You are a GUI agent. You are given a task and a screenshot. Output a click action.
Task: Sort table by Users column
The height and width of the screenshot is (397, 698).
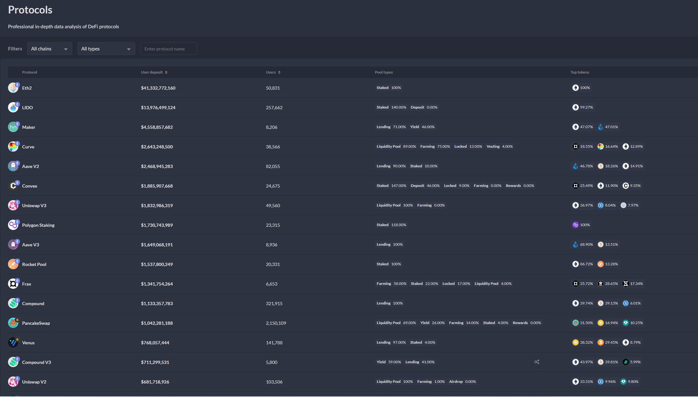pyautogui.click(x=273, y=72)
